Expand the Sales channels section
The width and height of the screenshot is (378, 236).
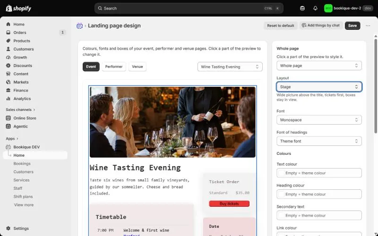[x=20, y=110]
